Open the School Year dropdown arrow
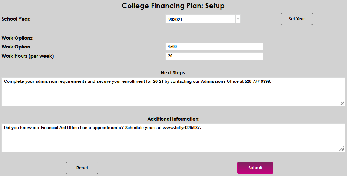The image size is (347, 176). (x=238, y=19)
